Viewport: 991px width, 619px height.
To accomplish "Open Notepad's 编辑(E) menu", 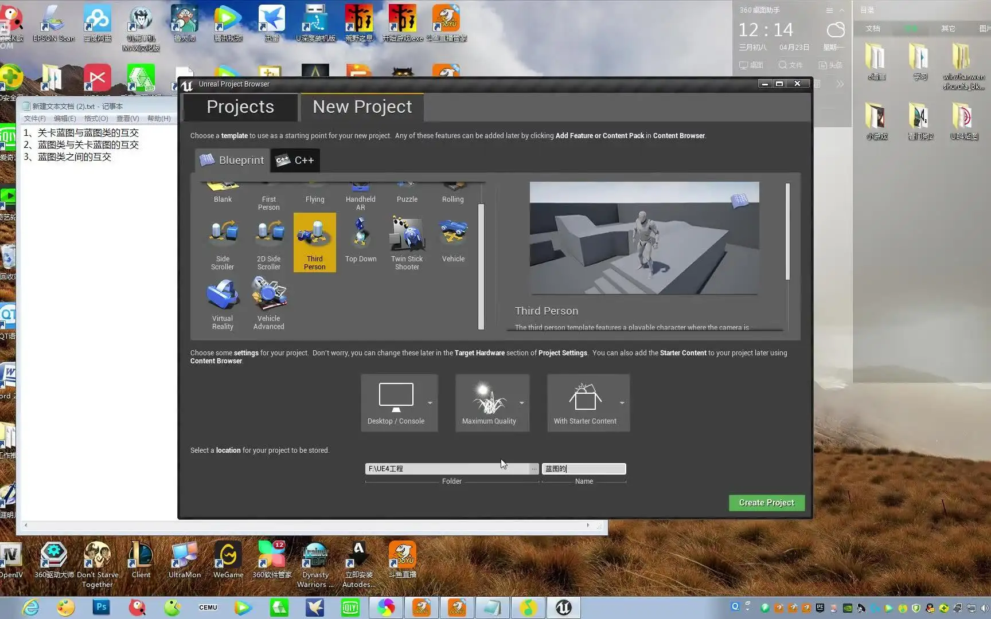I will 65,119.
